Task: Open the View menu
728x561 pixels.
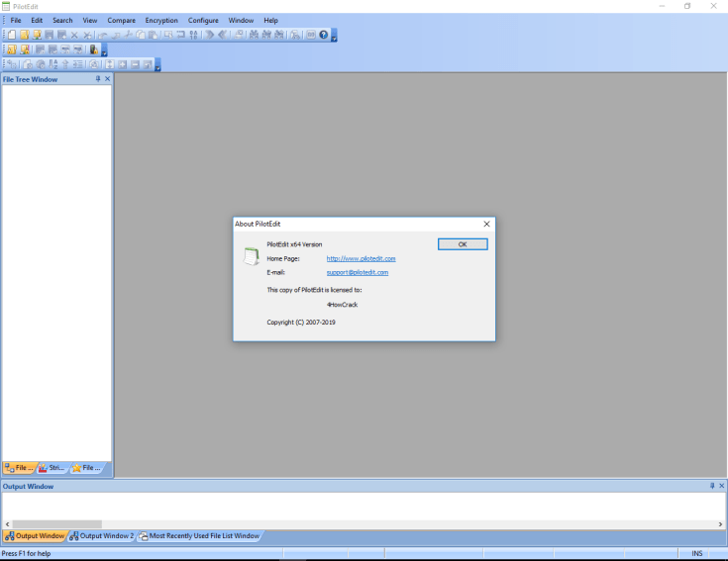Action: [90, 21]
